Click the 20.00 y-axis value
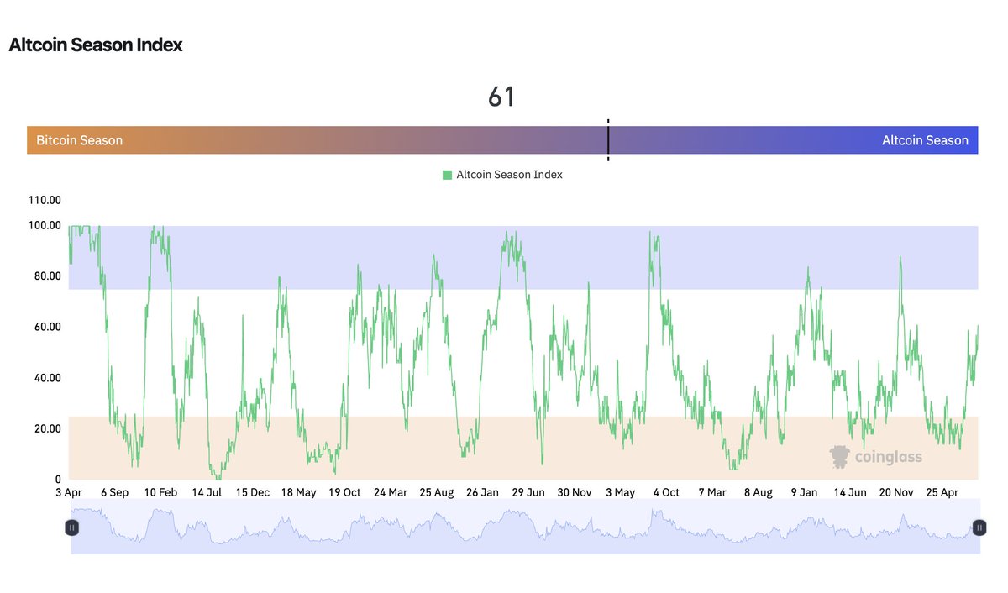The height and width of the screenshot is (593, 1008). [46, 428]
